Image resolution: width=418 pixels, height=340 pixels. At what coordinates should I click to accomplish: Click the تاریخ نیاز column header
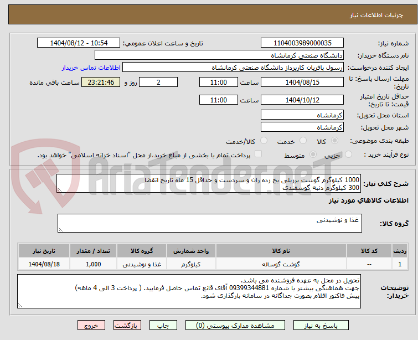point(44,251)
